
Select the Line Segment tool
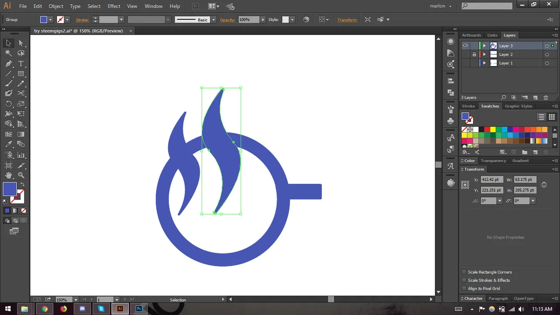point(8,73)
